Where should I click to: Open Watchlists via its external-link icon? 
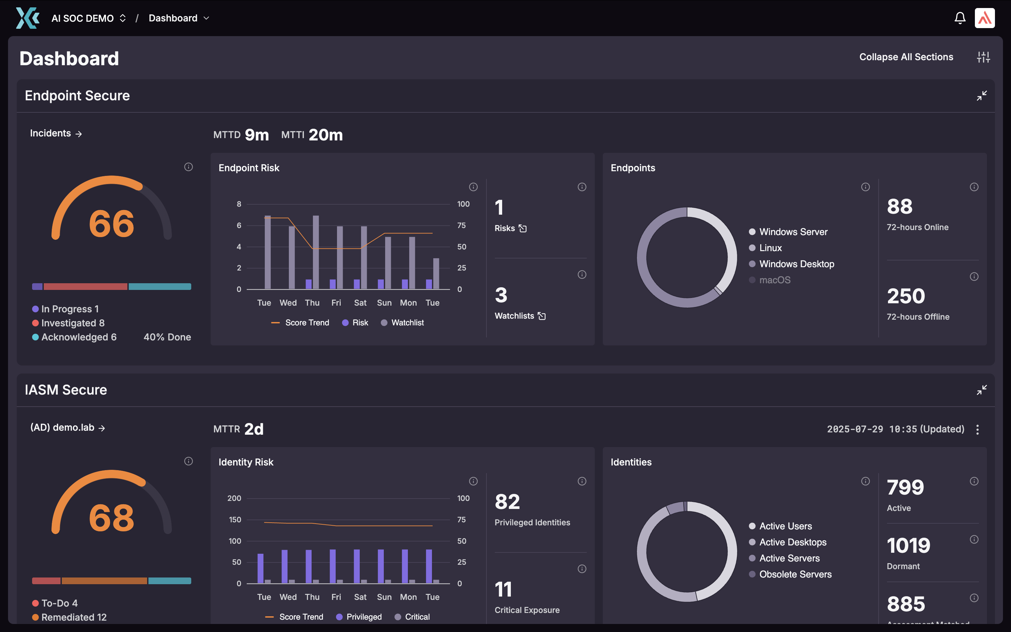point(542,316)
